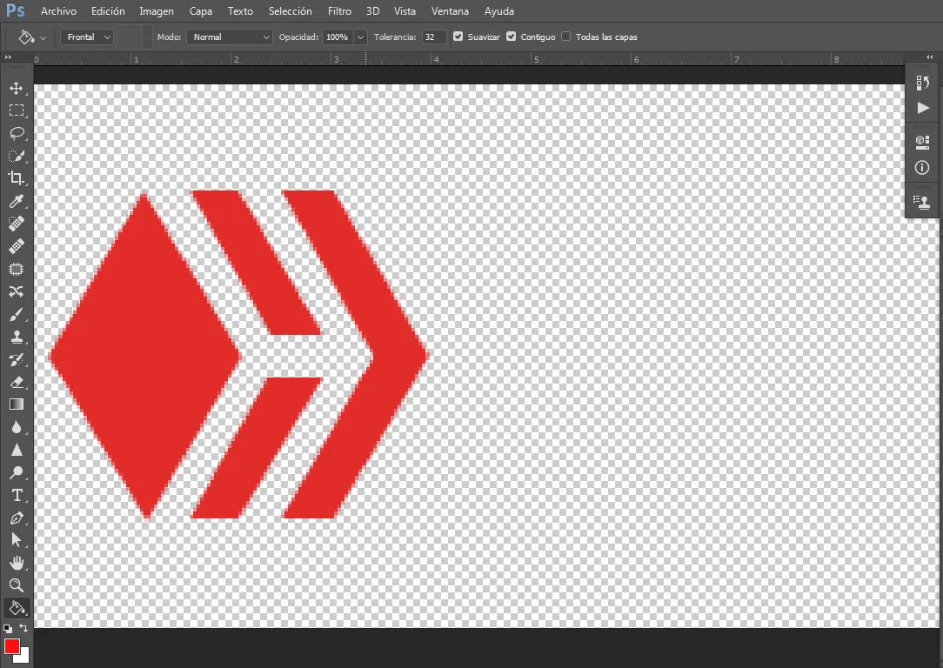
Task: Select the Patch tool
Action: tap(17, 269)
